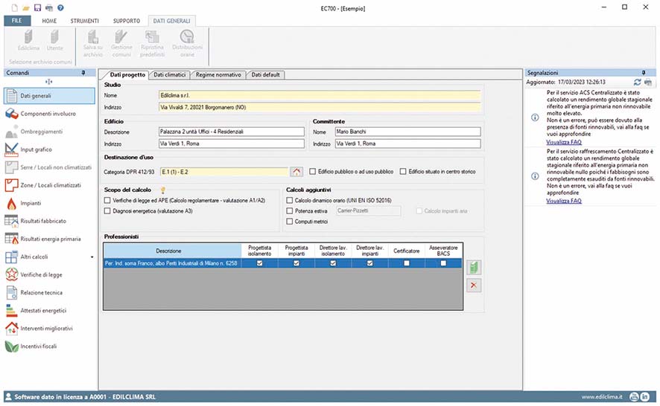Image resolution: width=660 pixels, height=406 pixels.
Task: Click print icon in Segnalazioni panel
Action: coord(648,82)
